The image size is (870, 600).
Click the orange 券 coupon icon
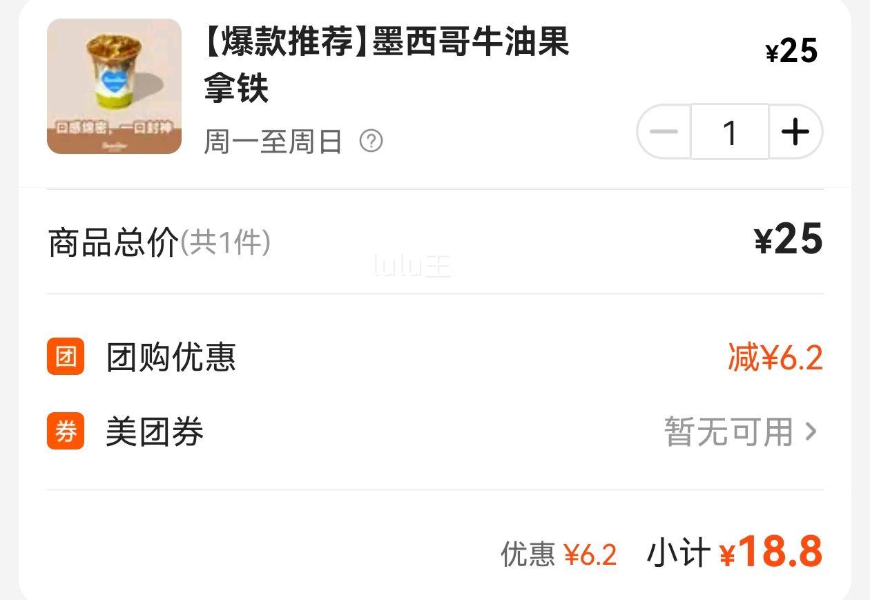(66, 431)
